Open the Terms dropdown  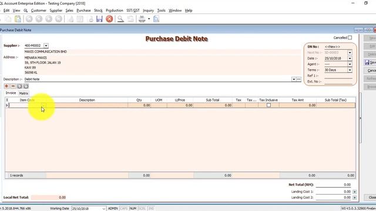[x=350, y=70]
